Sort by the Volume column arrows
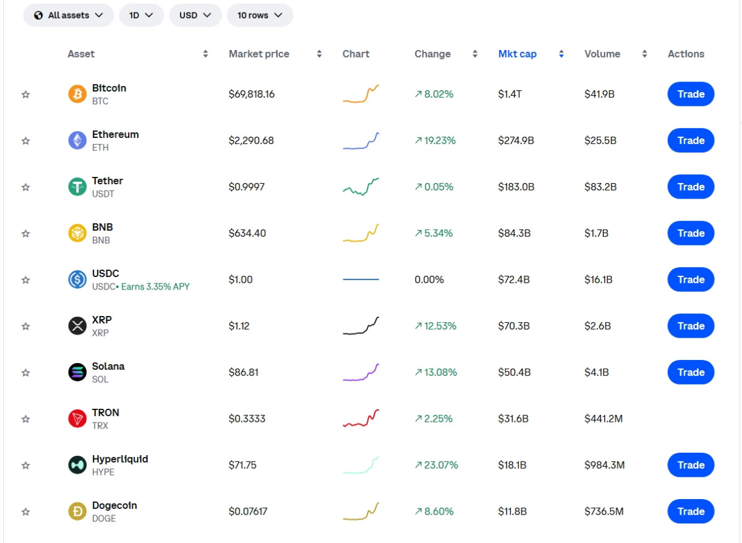Screen dimensions: 742x543 point(644,54)
